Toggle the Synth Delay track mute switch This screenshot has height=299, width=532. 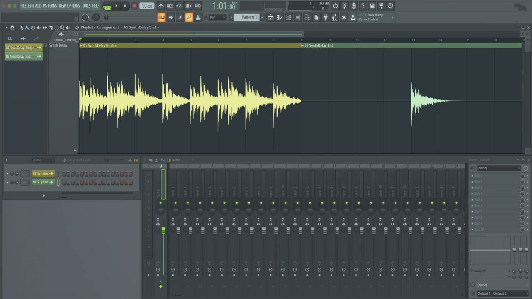75,151
